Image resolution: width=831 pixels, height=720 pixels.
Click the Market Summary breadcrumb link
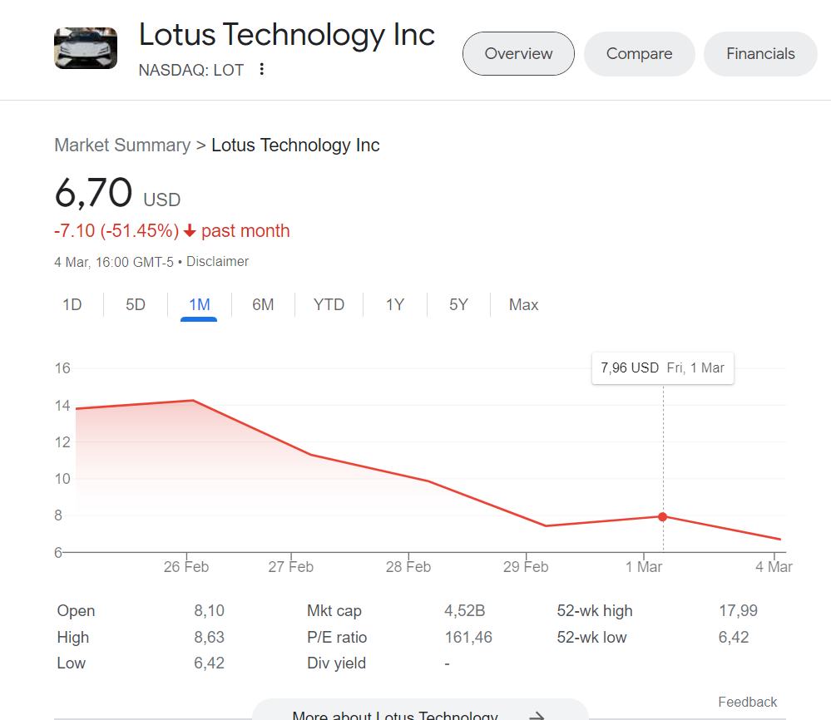click(122, 145)
